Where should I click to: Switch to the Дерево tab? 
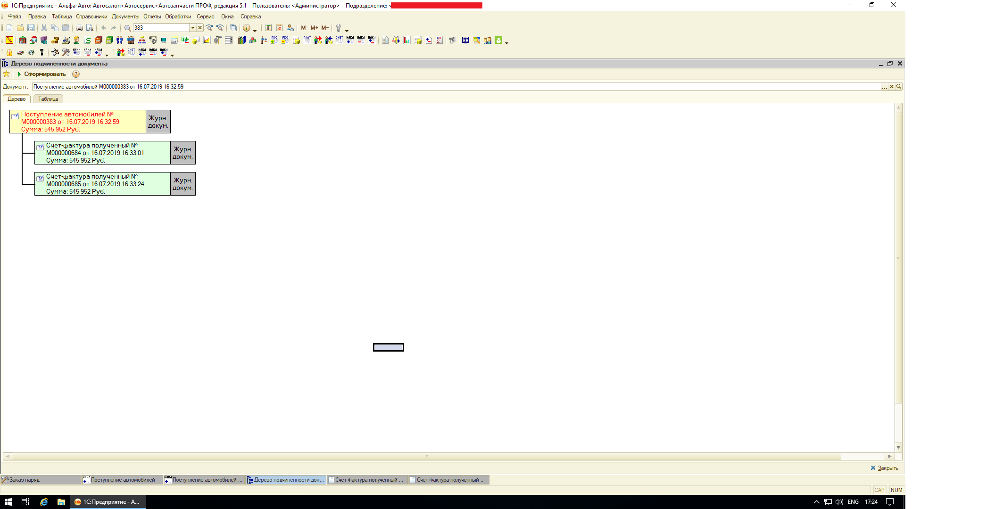point(17,99)
